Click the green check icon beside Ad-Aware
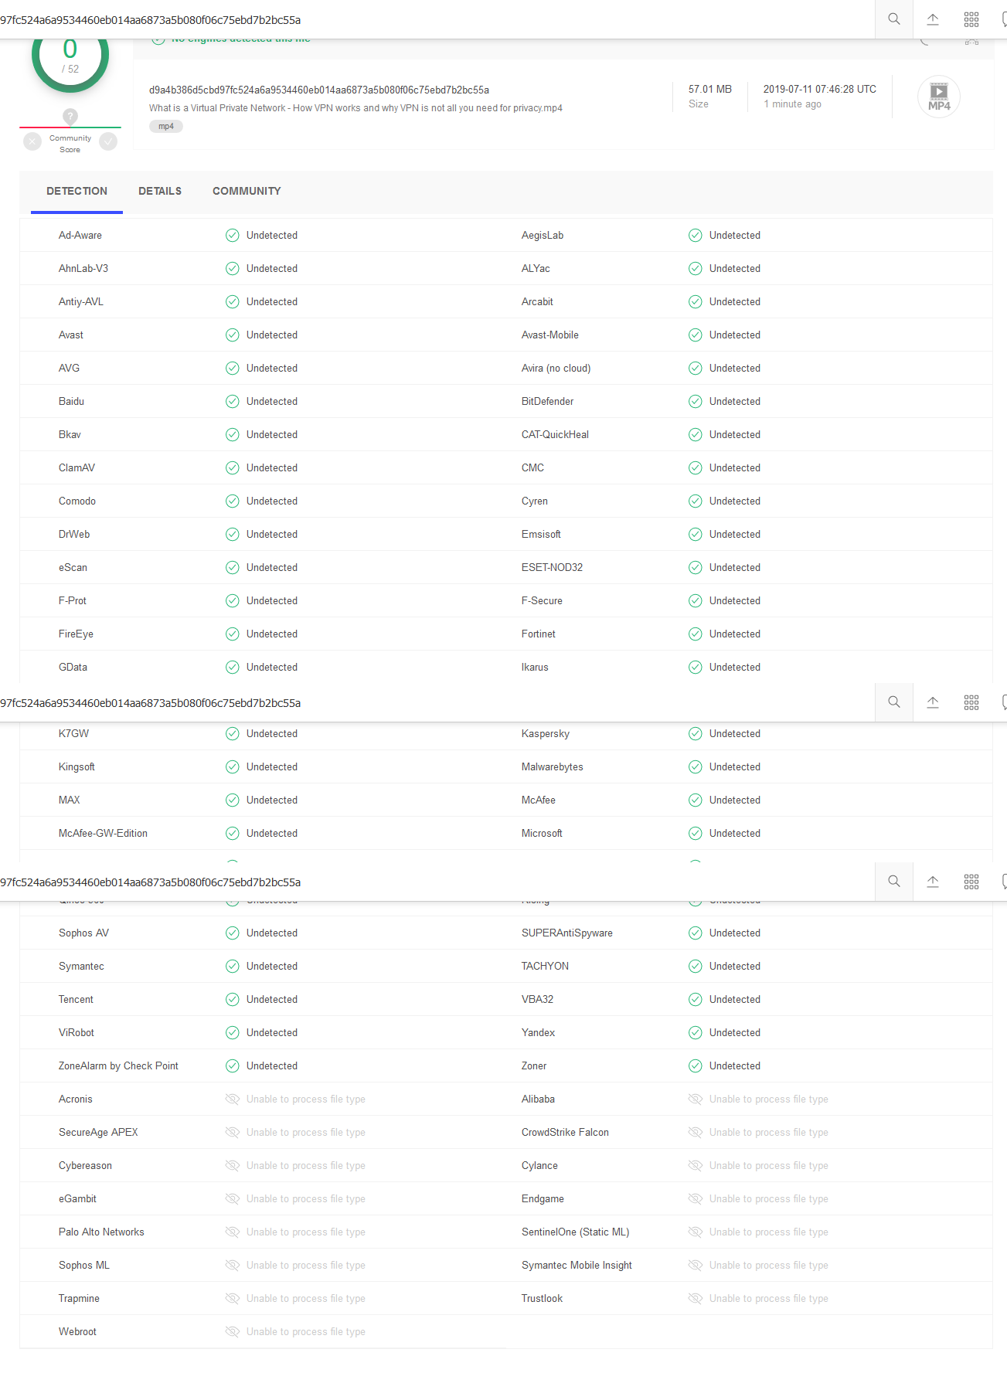 [x=233, y=236]
